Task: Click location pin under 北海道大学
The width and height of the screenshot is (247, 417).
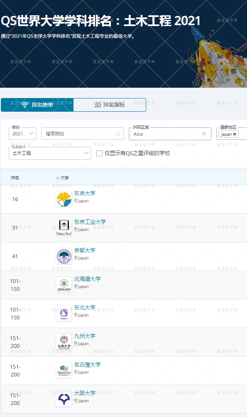Action: pyautogui.click(x=76, y=286)
